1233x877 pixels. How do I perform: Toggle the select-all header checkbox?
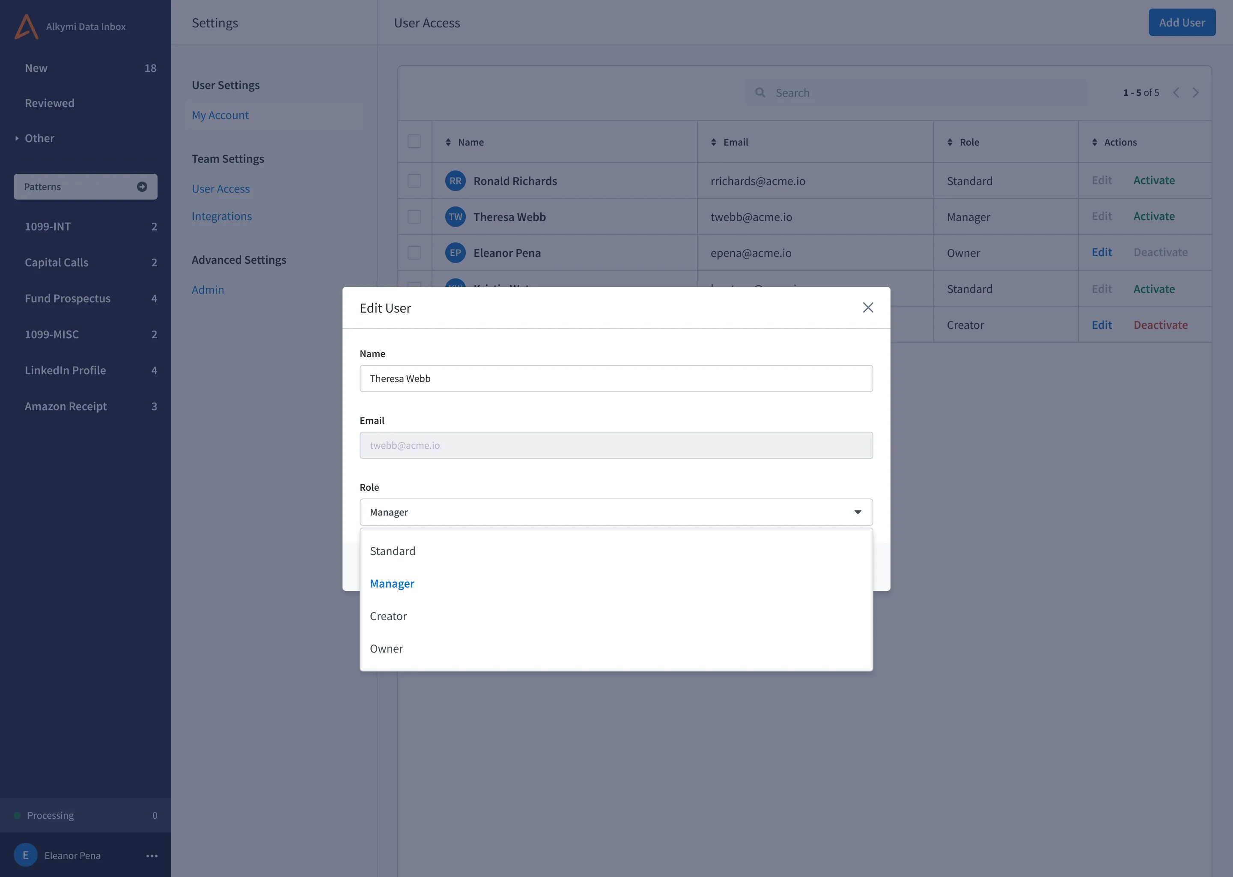[414, 141]
